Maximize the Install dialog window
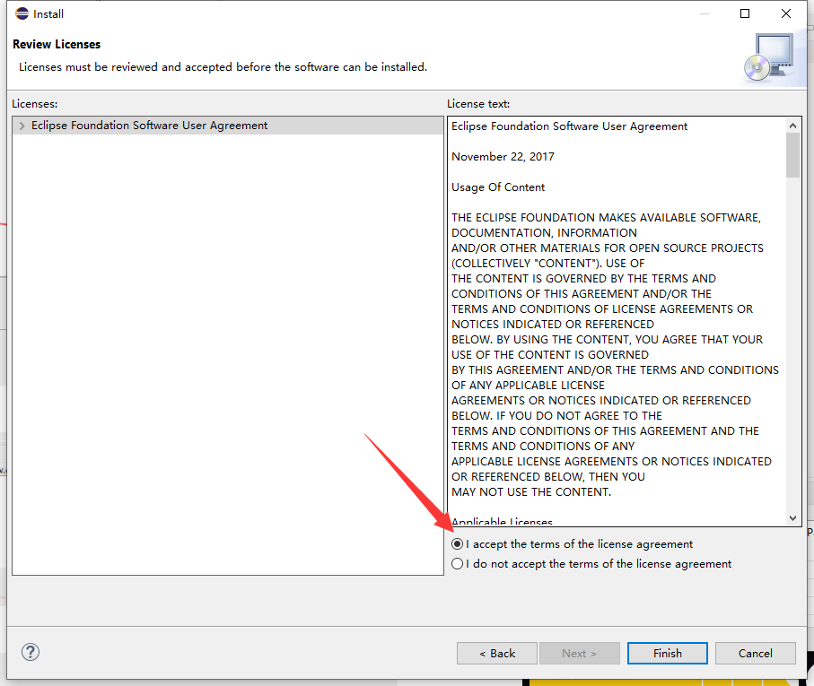814x686 pixels. (x=744, y=13)
